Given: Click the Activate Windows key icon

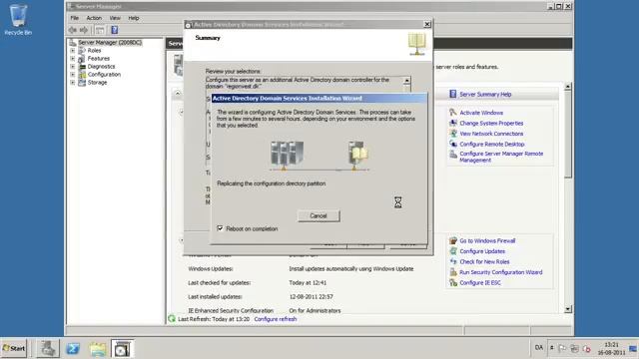Looking at the screenshot, I should click(452, 113).
